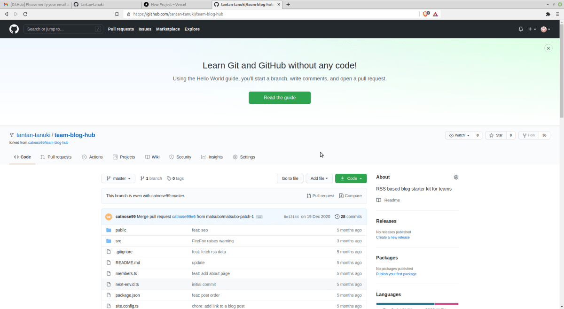Viewport: 564px width, 309px height.
Task: View the 1 branch link
Action: pos(151,178)
